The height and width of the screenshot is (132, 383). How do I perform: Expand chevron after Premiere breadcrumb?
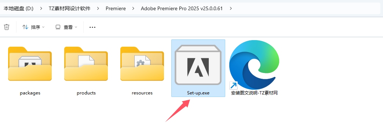[x=134, y=8]
